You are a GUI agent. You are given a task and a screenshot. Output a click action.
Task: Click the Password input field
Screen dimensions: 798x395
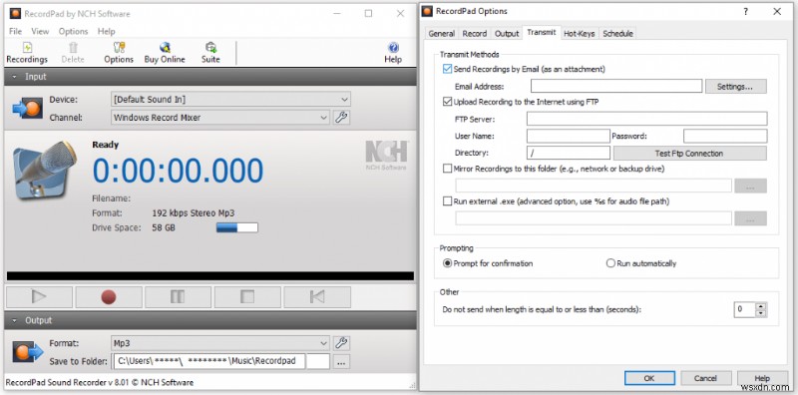pos(725,136)
